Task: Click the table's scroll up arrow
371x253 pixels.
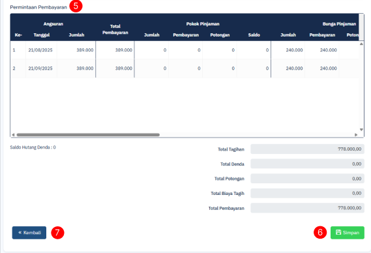Action: tap(361, 44)
